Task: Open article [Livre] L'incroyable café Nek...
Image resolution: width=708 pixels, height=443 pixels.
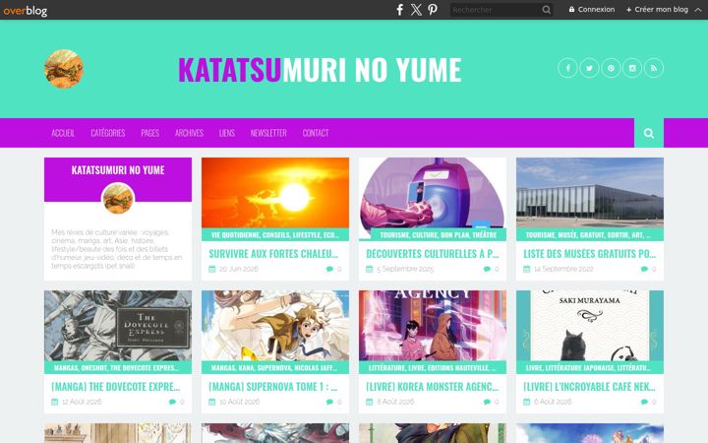Action: (x=590, y=387)
